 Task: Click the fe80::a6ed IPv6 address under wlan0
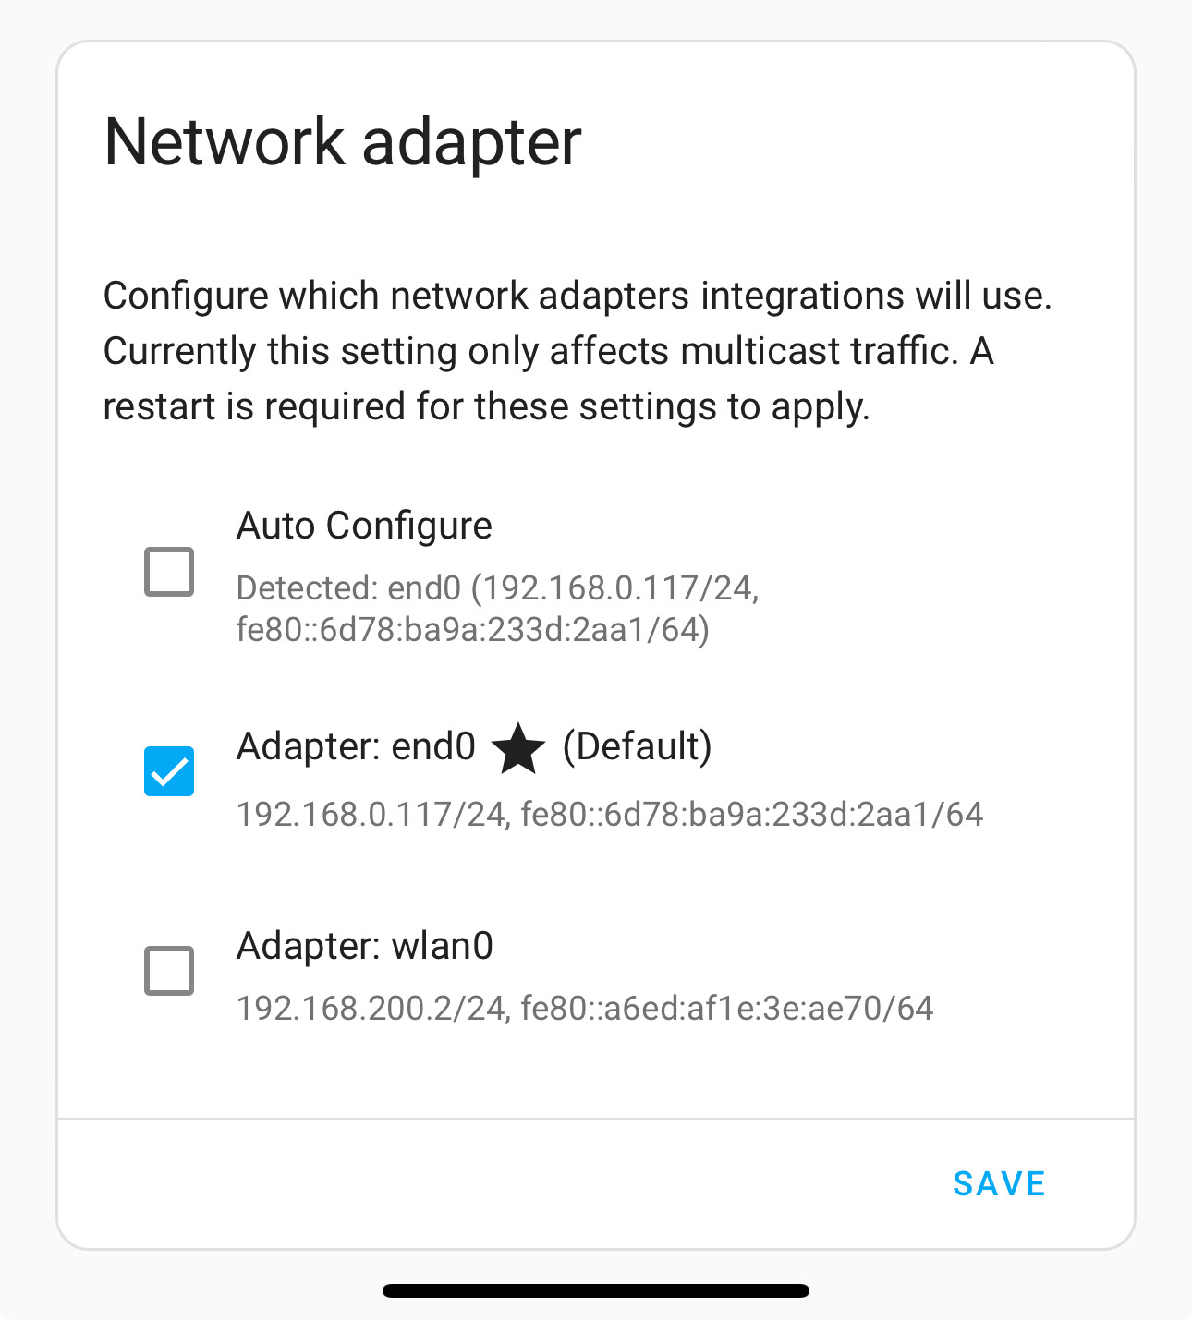tap(726, 1008)
